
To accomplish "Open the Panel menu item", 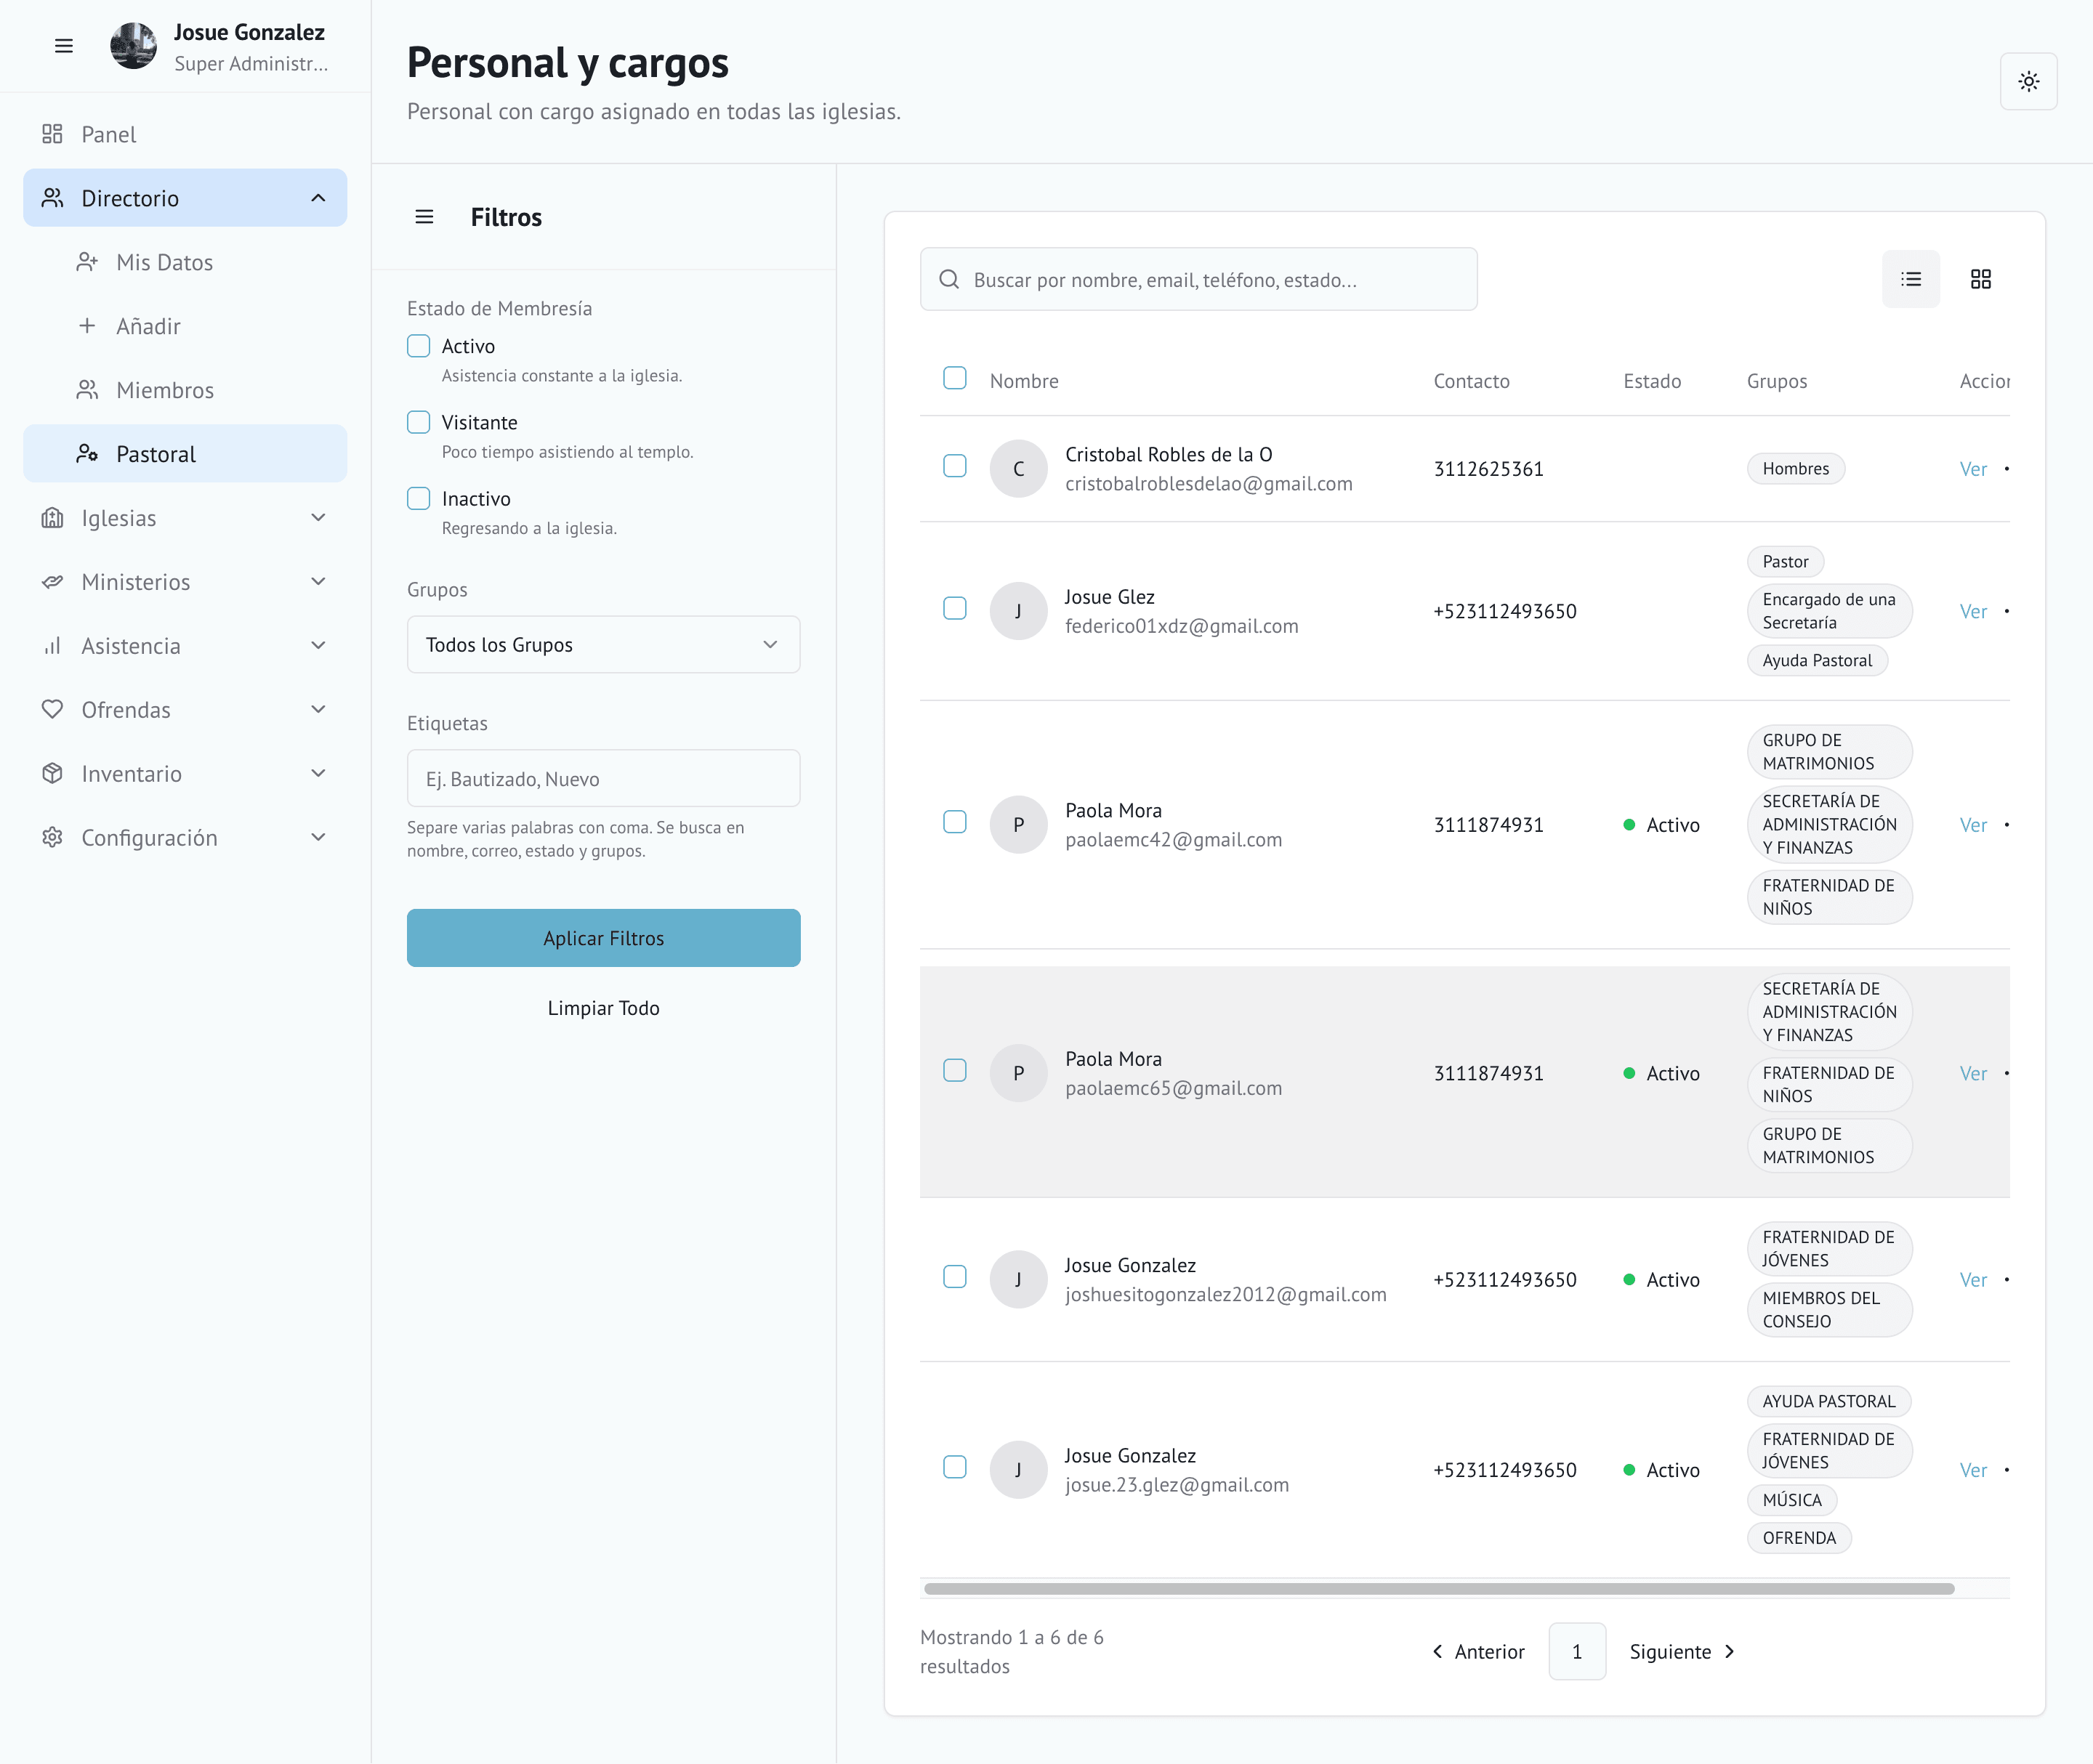I will [185, 134].
